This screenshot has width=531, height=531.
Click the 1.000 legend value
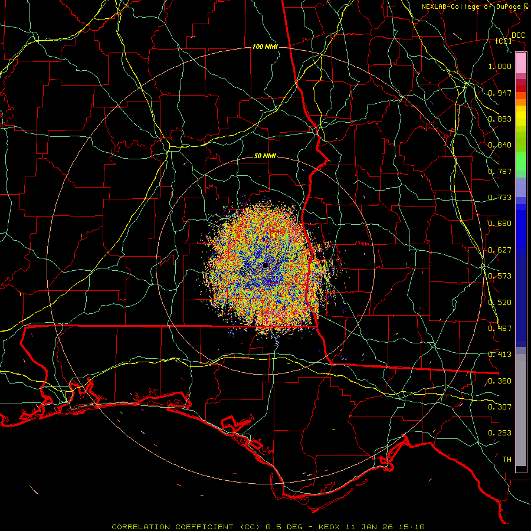coord(500,66)
